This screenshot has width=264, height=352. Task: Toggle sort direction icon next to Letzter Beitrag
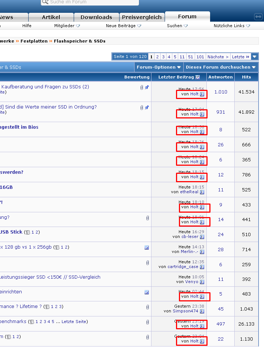tap(198, 77)
